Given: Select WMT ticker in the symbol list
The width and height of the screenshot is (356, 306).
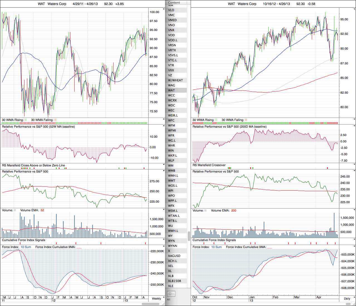Looking at the screenshot, I should point(171,181).
